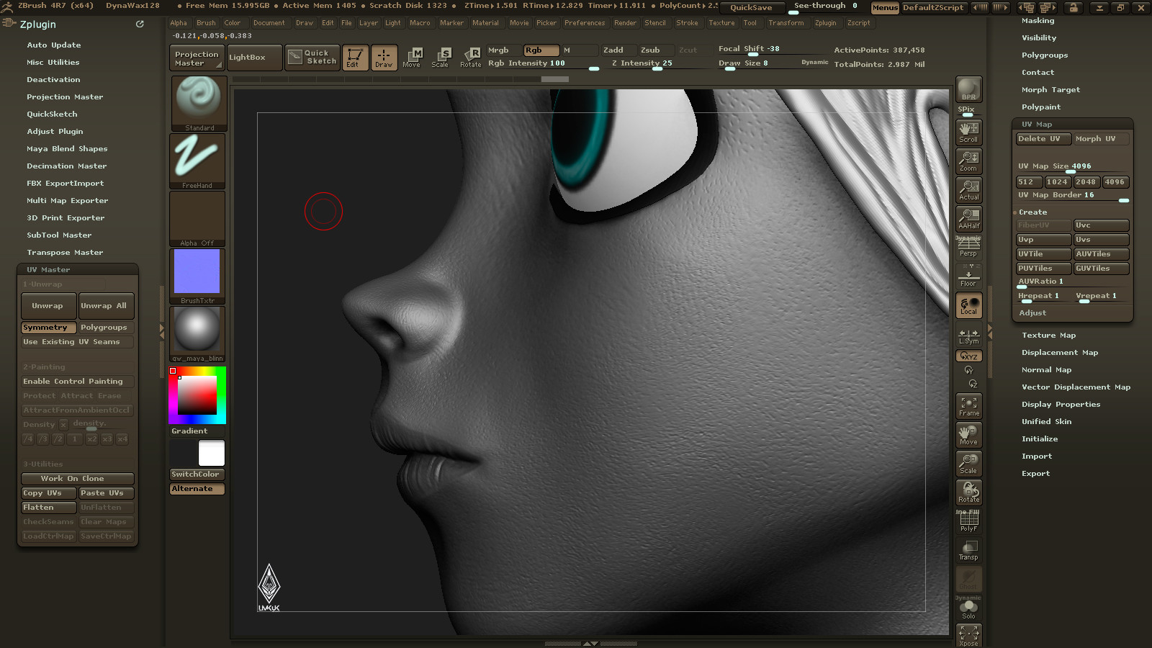Enable Transp transparency mode
Screen dimensions: 1152x648
(968, 550)
